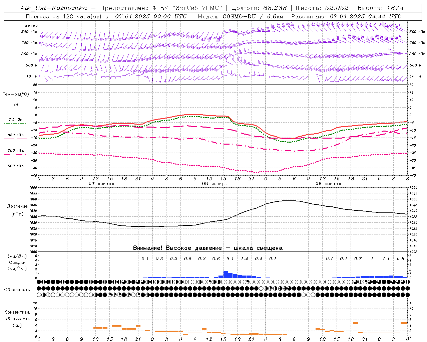427x342 pixels.
Task: Click the 1.1 precipitation value
Action: [x=386, y=259]
